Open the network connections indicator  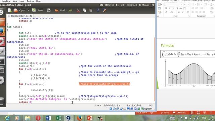click(117, 5)
